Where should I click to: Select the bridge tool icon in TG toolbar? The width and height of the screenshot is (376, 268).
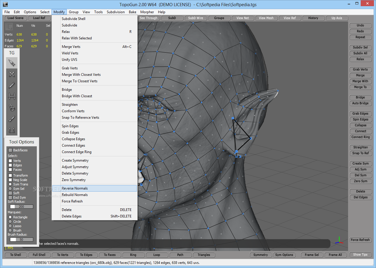(x=12, y=96)
